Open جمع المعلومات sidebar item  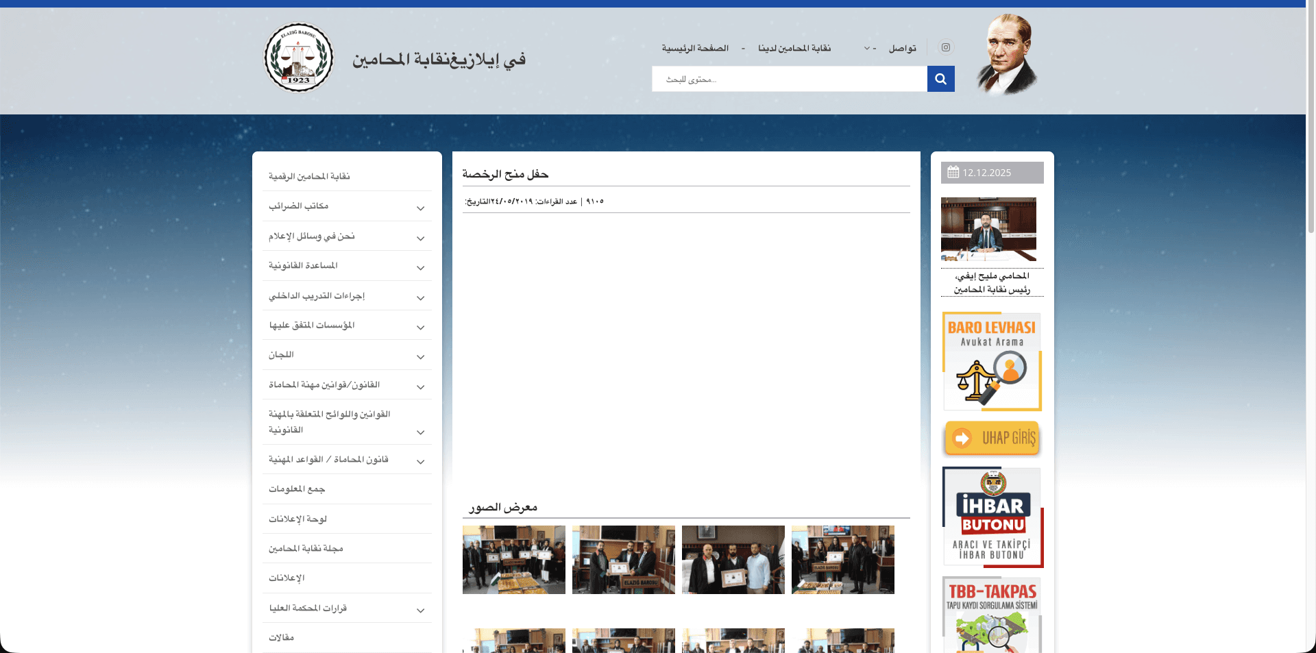pyautogui.click(x=297, y=489)
